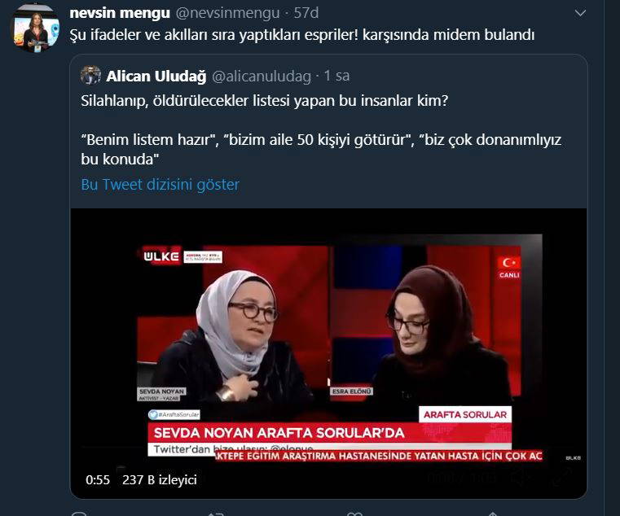Mute the video using the speaker icon
This screenshot has height=516, width=620.
point(521,478)
